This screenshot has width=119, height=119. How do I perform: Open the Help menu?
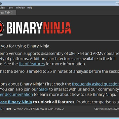click(x=30, y=8)
